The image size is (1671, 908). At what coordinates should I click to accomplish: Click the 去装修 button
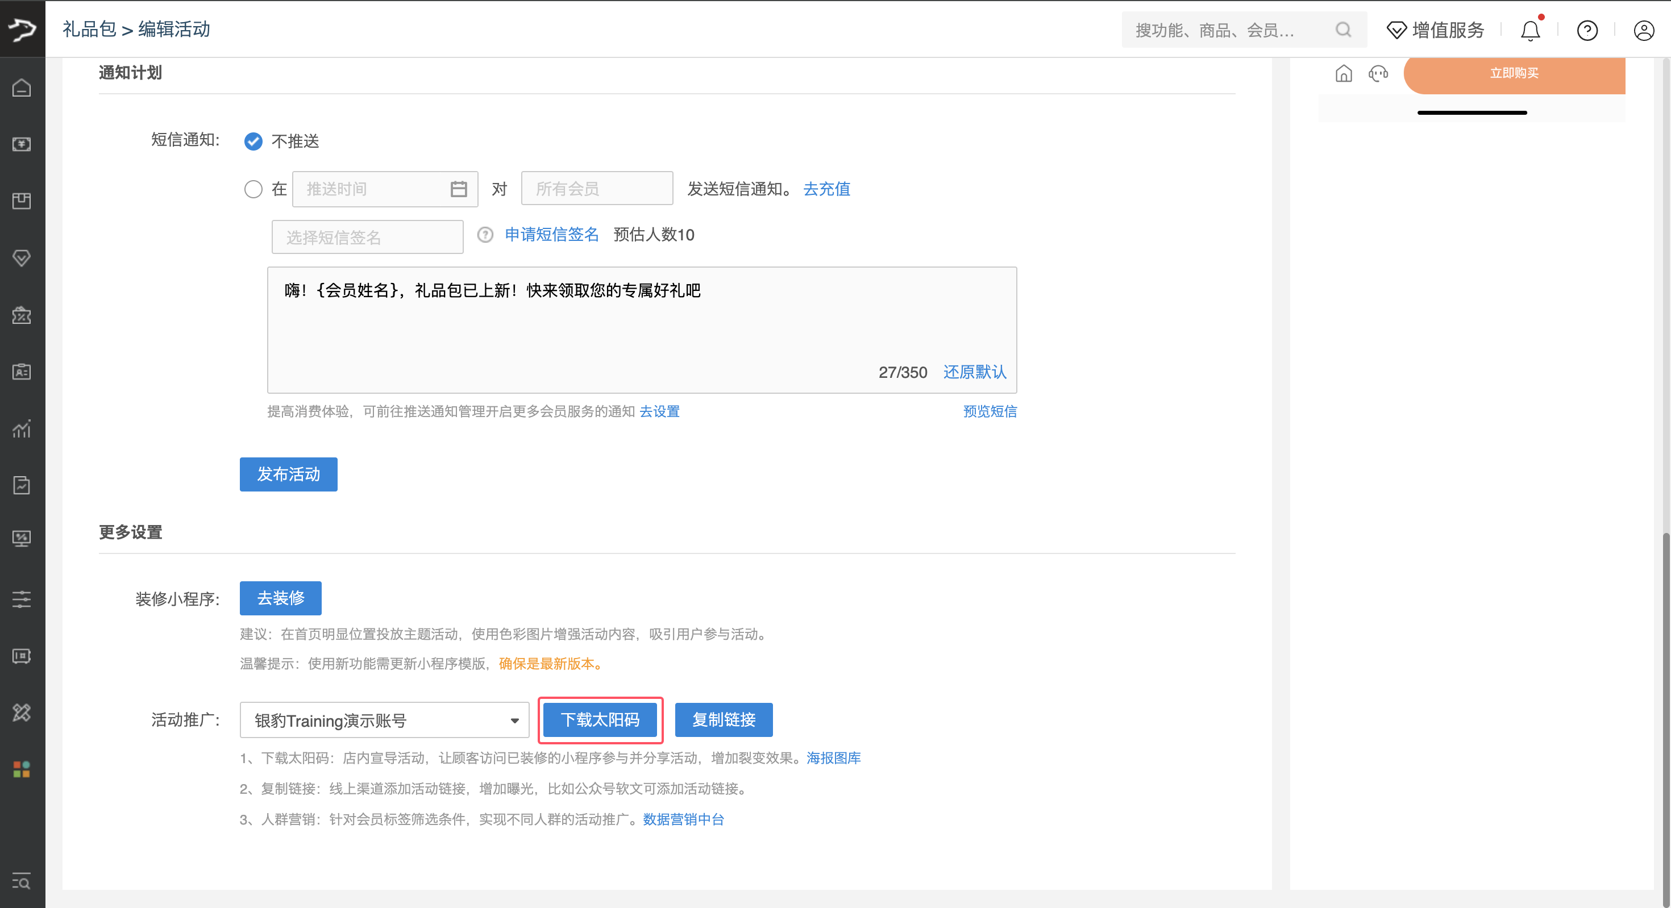point(280,598)
